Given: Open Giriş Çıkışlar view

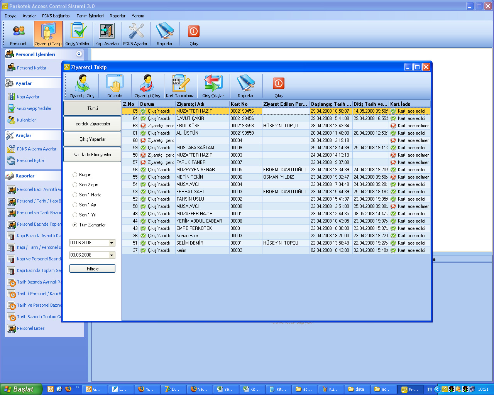Looking at the screenshot, I should coord(213,86).
